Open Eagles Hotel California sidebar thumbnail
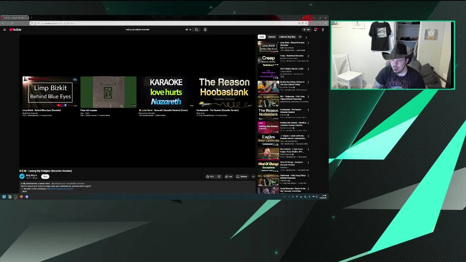Viewport: 466px width, 262px height. point(268,140)
